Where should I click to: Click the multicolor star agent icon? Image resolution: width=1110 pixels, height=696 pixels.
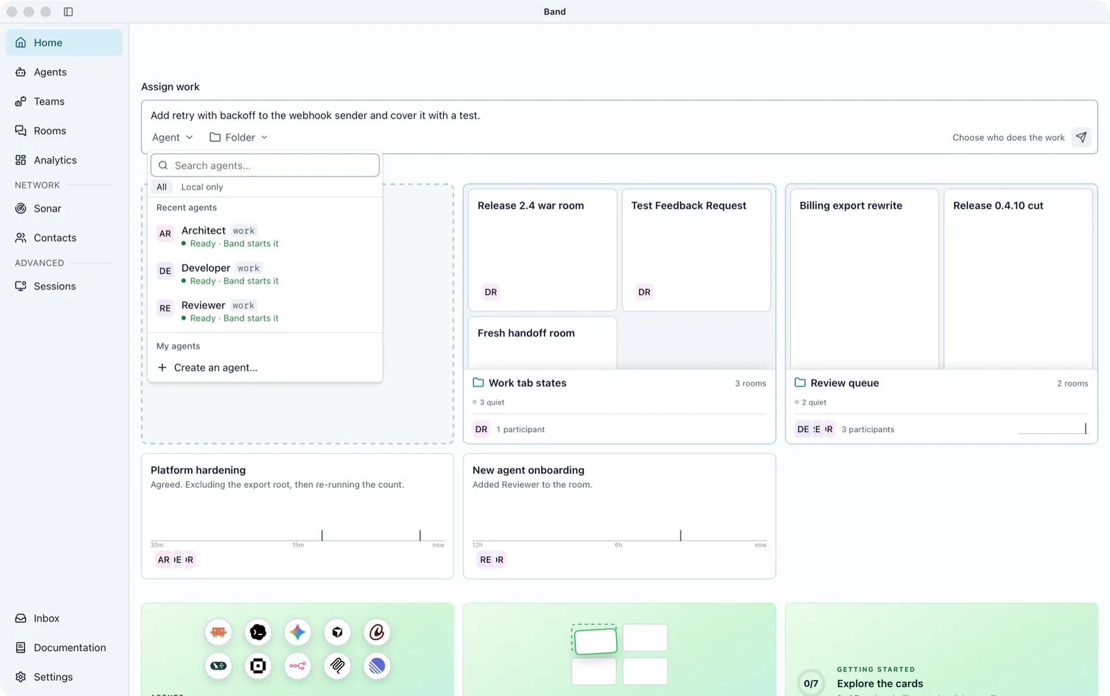(298, 632)
